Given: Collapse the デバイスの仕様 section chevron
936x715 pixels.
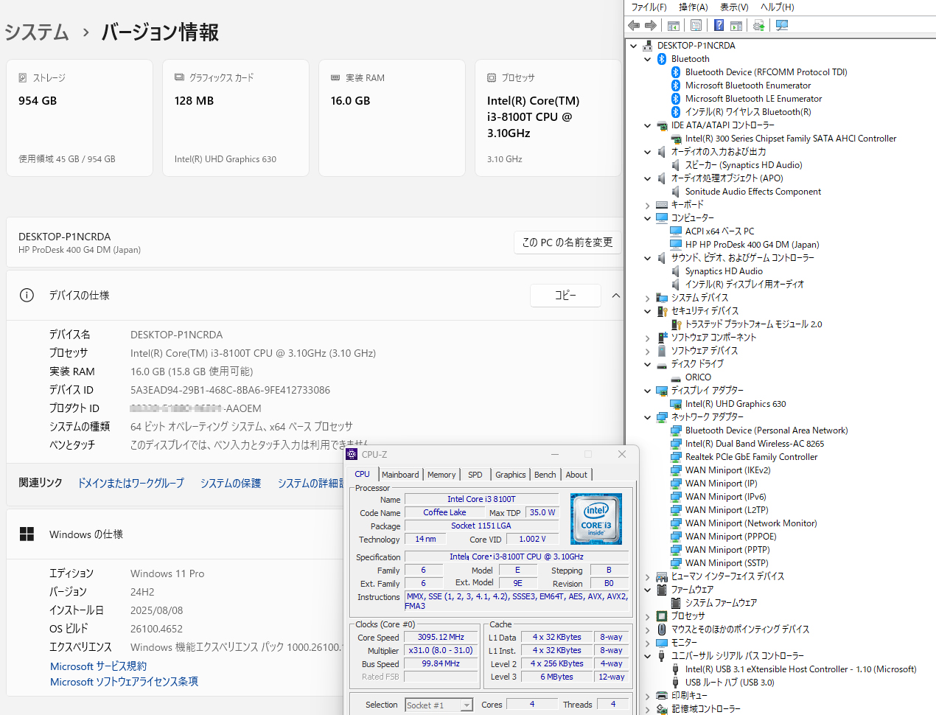Looking at the screenshot, I should [616, 296].
